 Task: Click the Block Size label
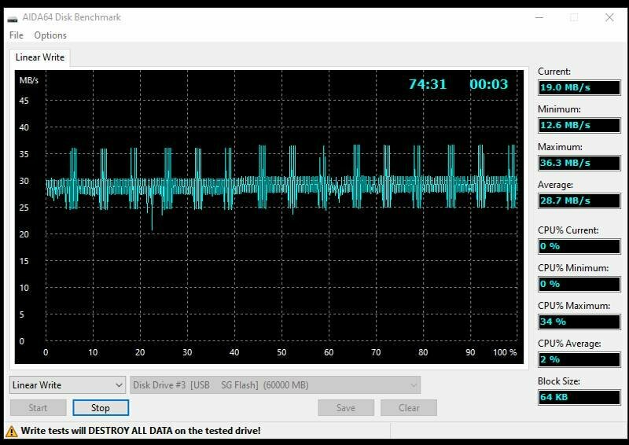coord(559,381)
